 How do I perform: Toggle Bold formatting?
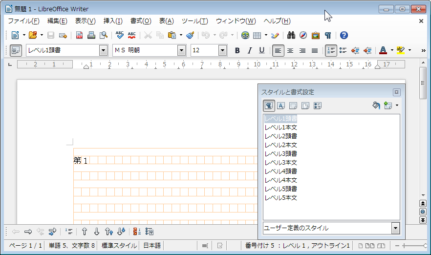(x=237, y=51)
